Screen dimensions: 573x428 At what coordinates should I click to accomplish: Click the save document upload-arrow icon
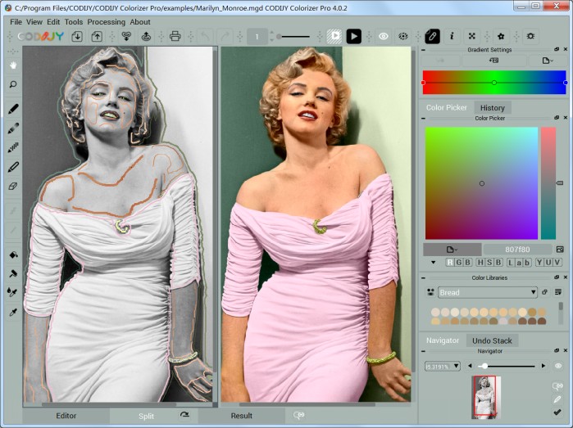pyautogui.click(x=97, y=36)
